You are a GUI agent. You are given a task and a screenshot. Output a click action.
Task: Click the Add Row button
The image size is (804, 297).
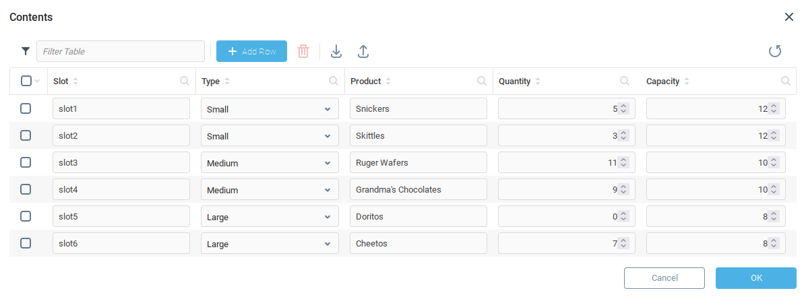(251, 51)
